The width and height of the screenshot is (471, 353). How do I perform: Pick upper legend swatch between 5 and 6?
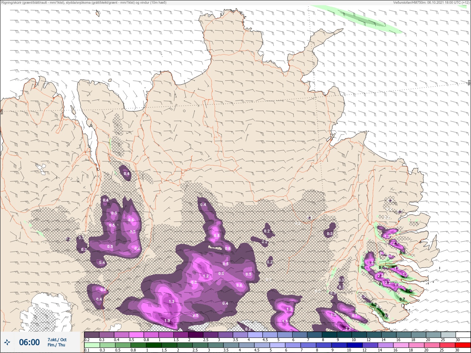[285, 335]
